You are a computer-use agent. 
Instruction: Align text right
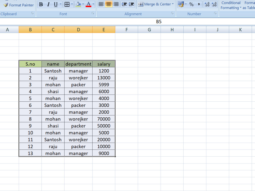click(116, 4)
